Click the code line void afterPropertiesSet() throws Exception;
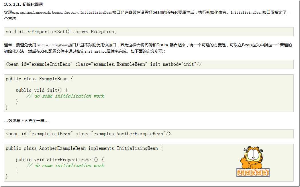The width and height of the screenshot is (300, 187). (61, 32)
